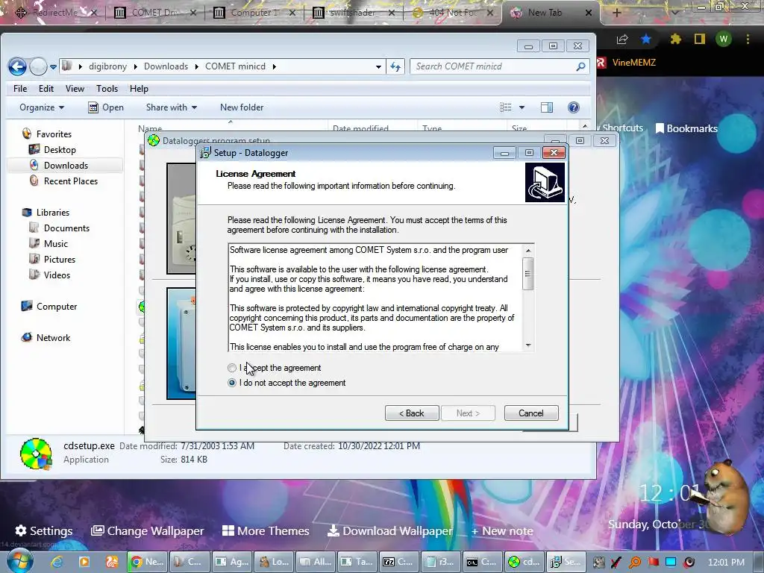Click the Explorer Forward navigation arrow
The height and width of the screenshot is (573, 764).
click(x=39, y=66)
